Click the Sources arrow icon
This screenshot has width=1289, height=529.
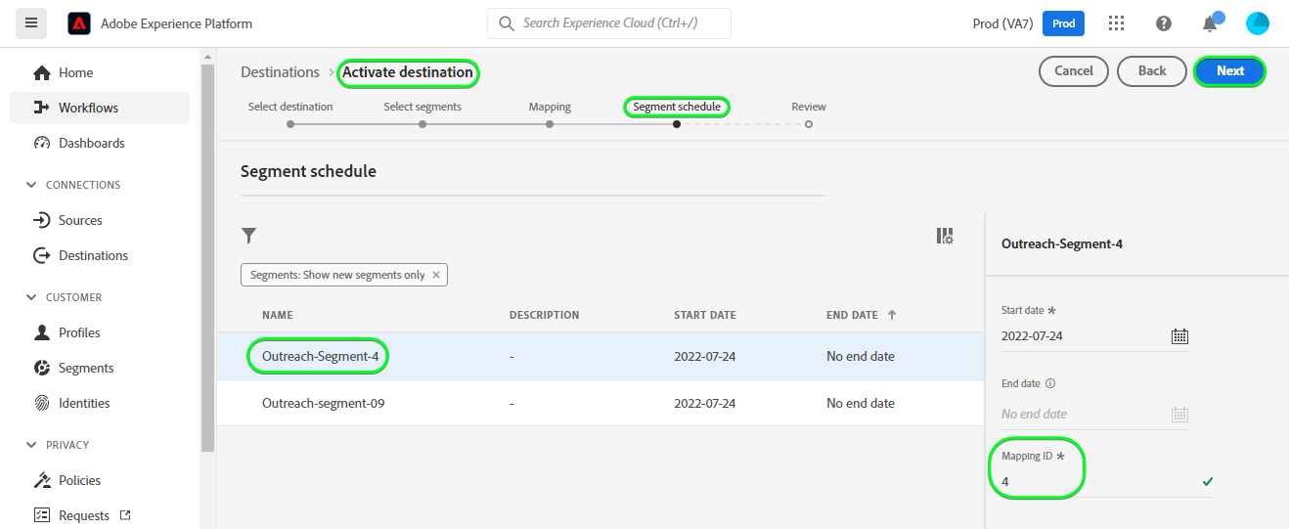click(x=41, y=220)
